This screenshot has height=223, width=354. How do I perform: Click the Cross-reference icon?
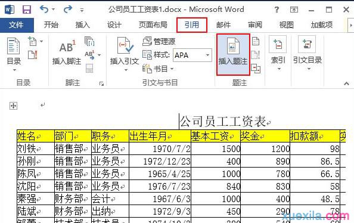pos(256,69)
